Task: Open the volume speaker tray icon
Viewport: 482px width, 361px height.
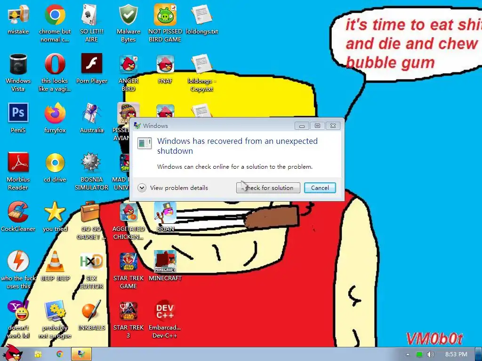Action: (430, 354)
